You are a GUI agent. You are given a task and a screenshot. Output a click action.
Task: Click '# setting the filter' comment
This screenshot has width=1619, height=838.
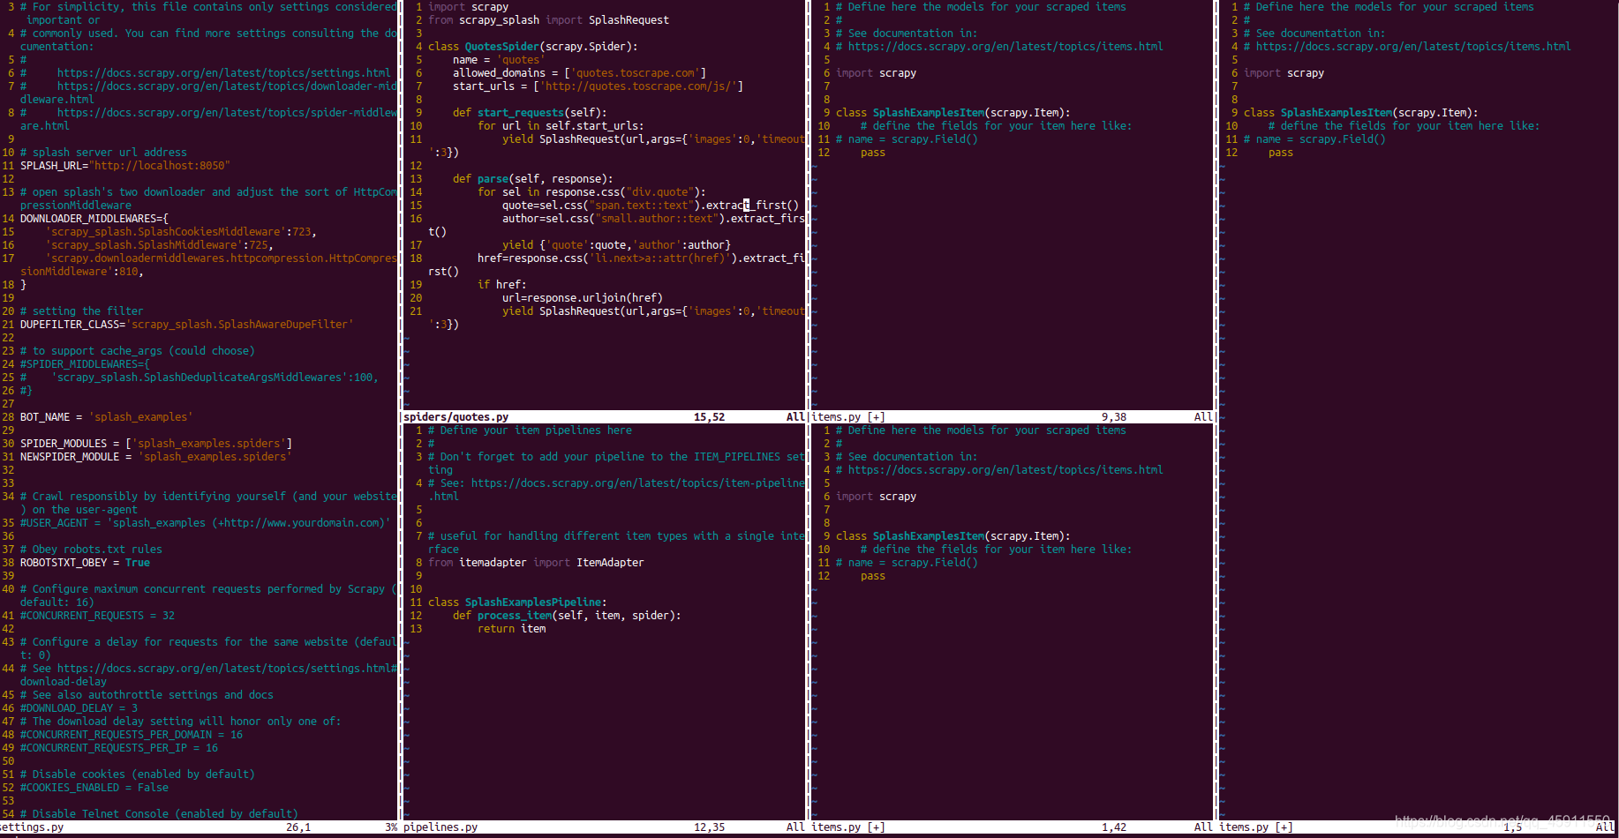[x=82, y=311]
